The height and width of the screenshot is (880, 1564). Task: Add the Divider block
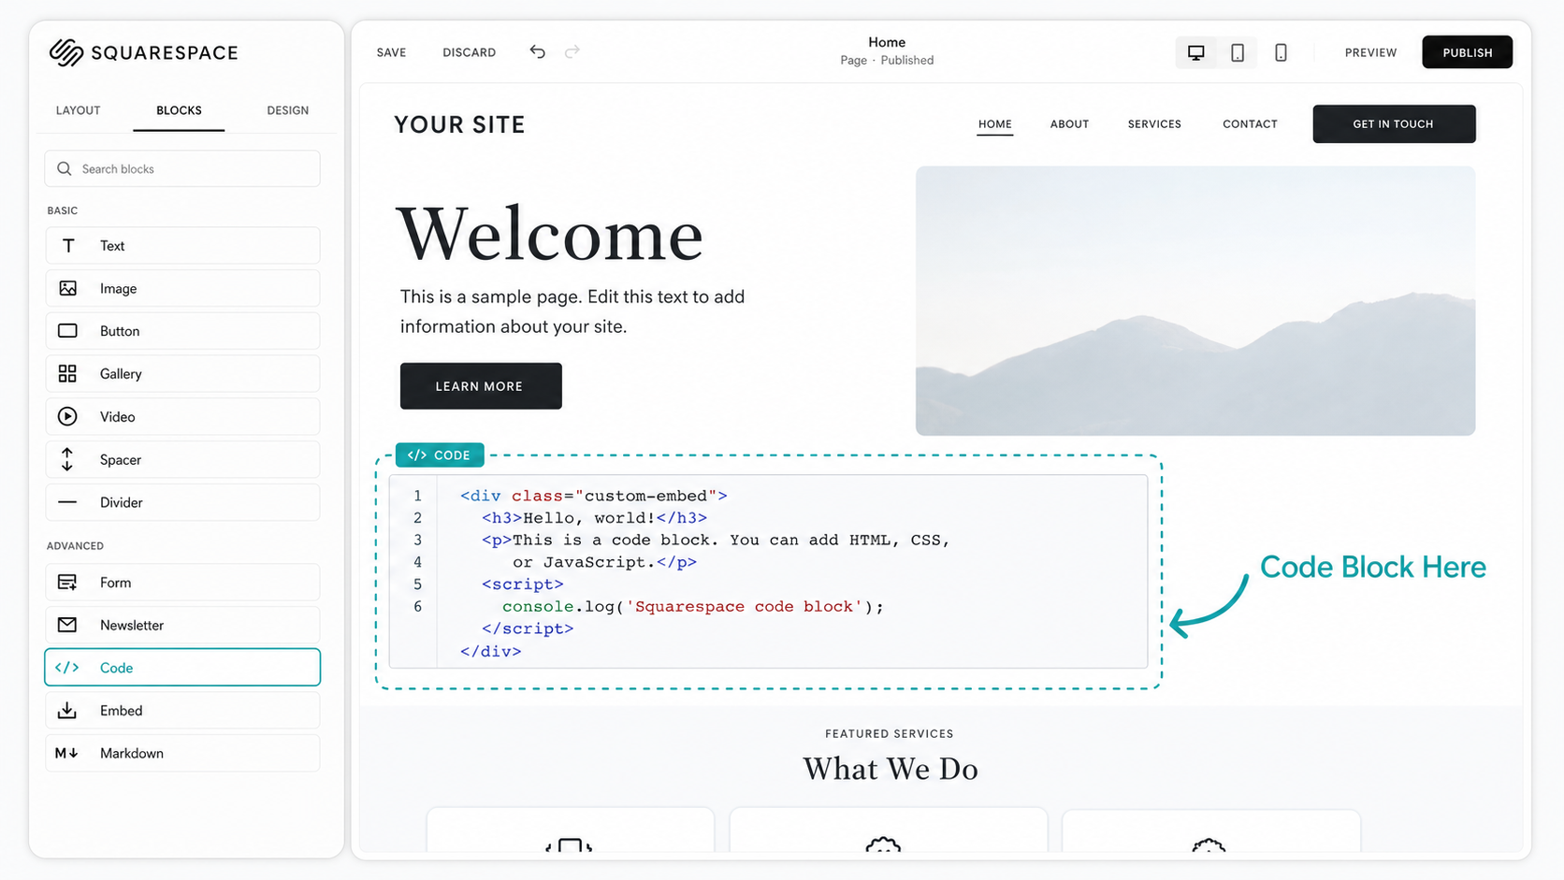[182, 502]
